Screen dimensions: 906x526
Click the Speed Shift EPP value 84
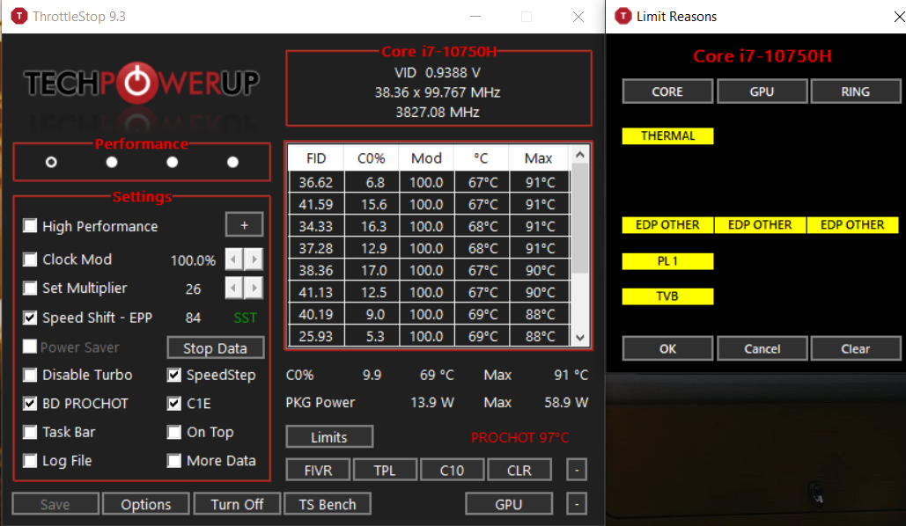point(193,318)
